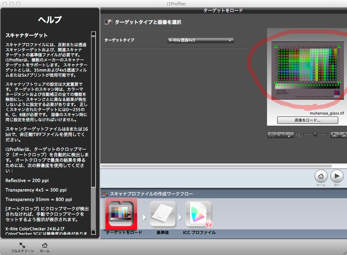Viewport: 347px width, 255px height.
Task: Rotate the target image counterclockwise
Action: (335, 135)
